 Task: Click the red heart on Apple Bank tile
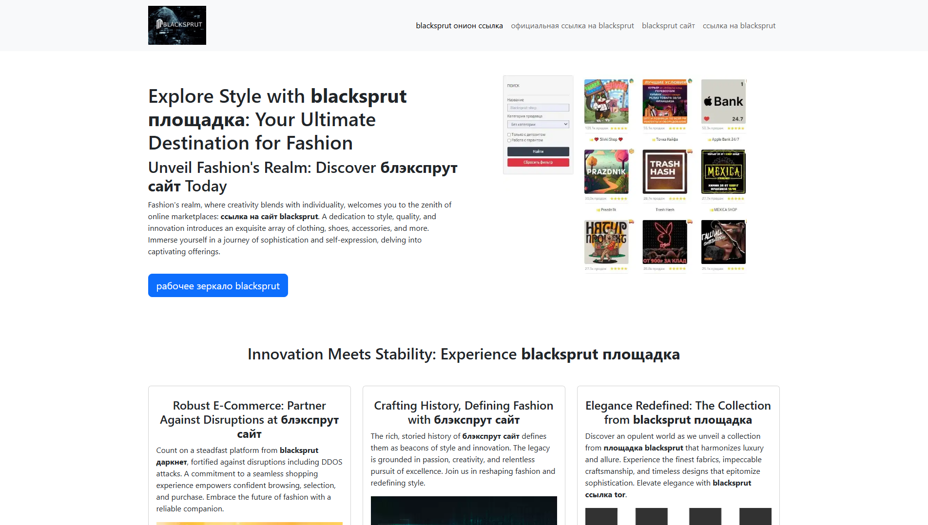pyautogui.click(x=707, y=118)
